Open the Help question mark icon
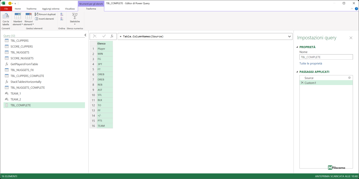 pyautogui.click(x=356, y=9)
